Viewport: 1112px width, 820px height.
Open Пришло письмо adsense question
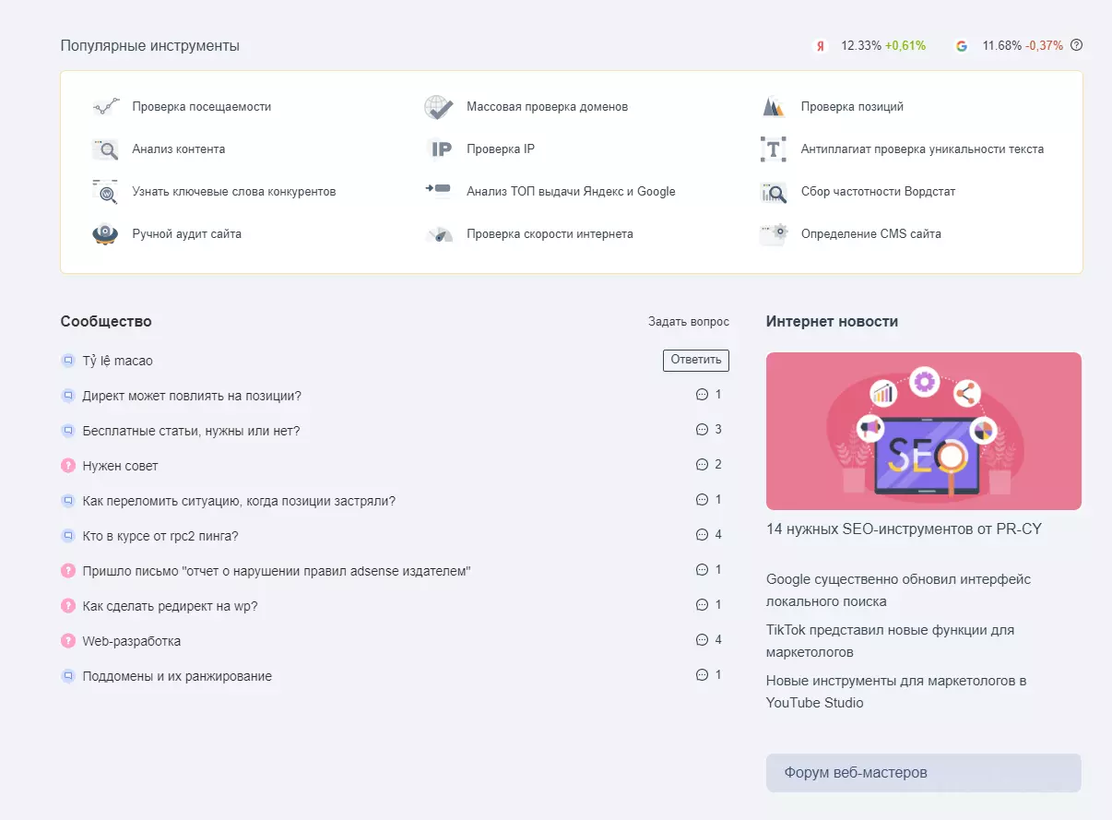[277, 571]
